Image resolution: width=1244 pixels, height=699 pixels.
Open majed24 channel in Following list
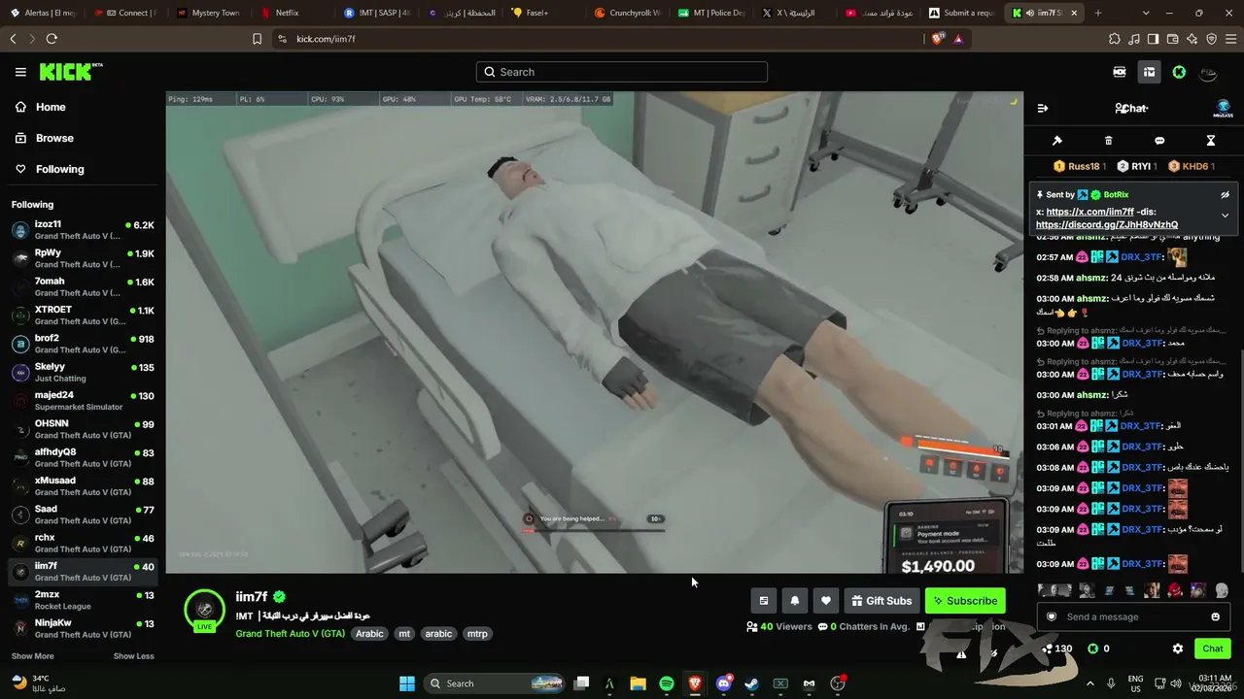(x=83, y=401)
